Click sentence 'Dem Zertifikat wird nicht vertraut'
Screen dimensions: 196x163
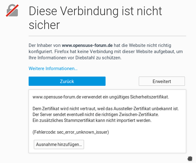pyautogui.click(x=106, y=109)
